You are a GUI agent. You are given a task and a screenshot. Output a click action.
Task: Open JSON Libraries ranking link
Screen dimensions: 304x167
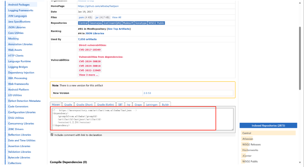95,33
